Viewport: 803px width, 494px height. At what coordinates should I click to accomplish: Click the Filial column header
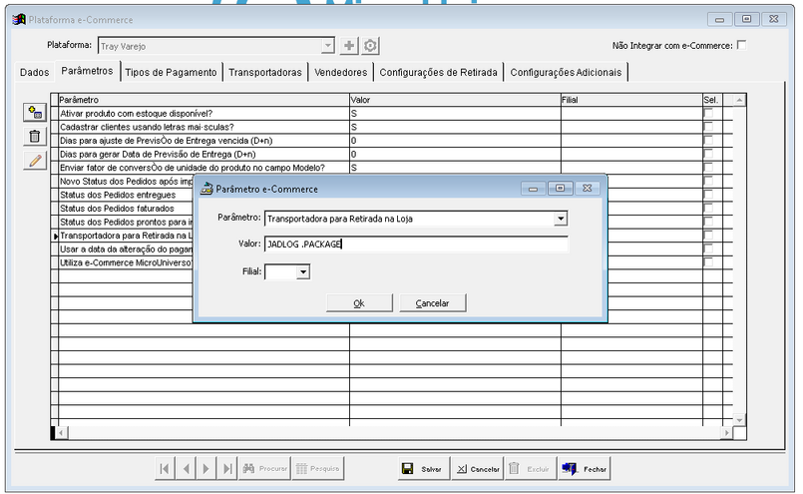click(632, 100)
